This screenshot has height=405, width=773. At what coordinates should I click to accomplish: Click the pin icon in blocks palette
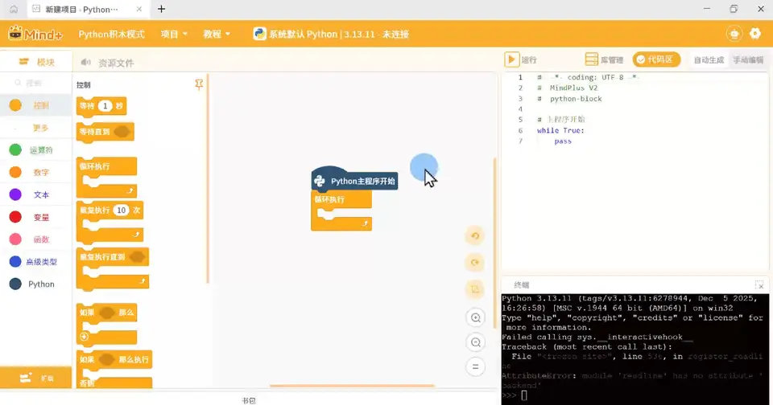[x=199, y=84]
